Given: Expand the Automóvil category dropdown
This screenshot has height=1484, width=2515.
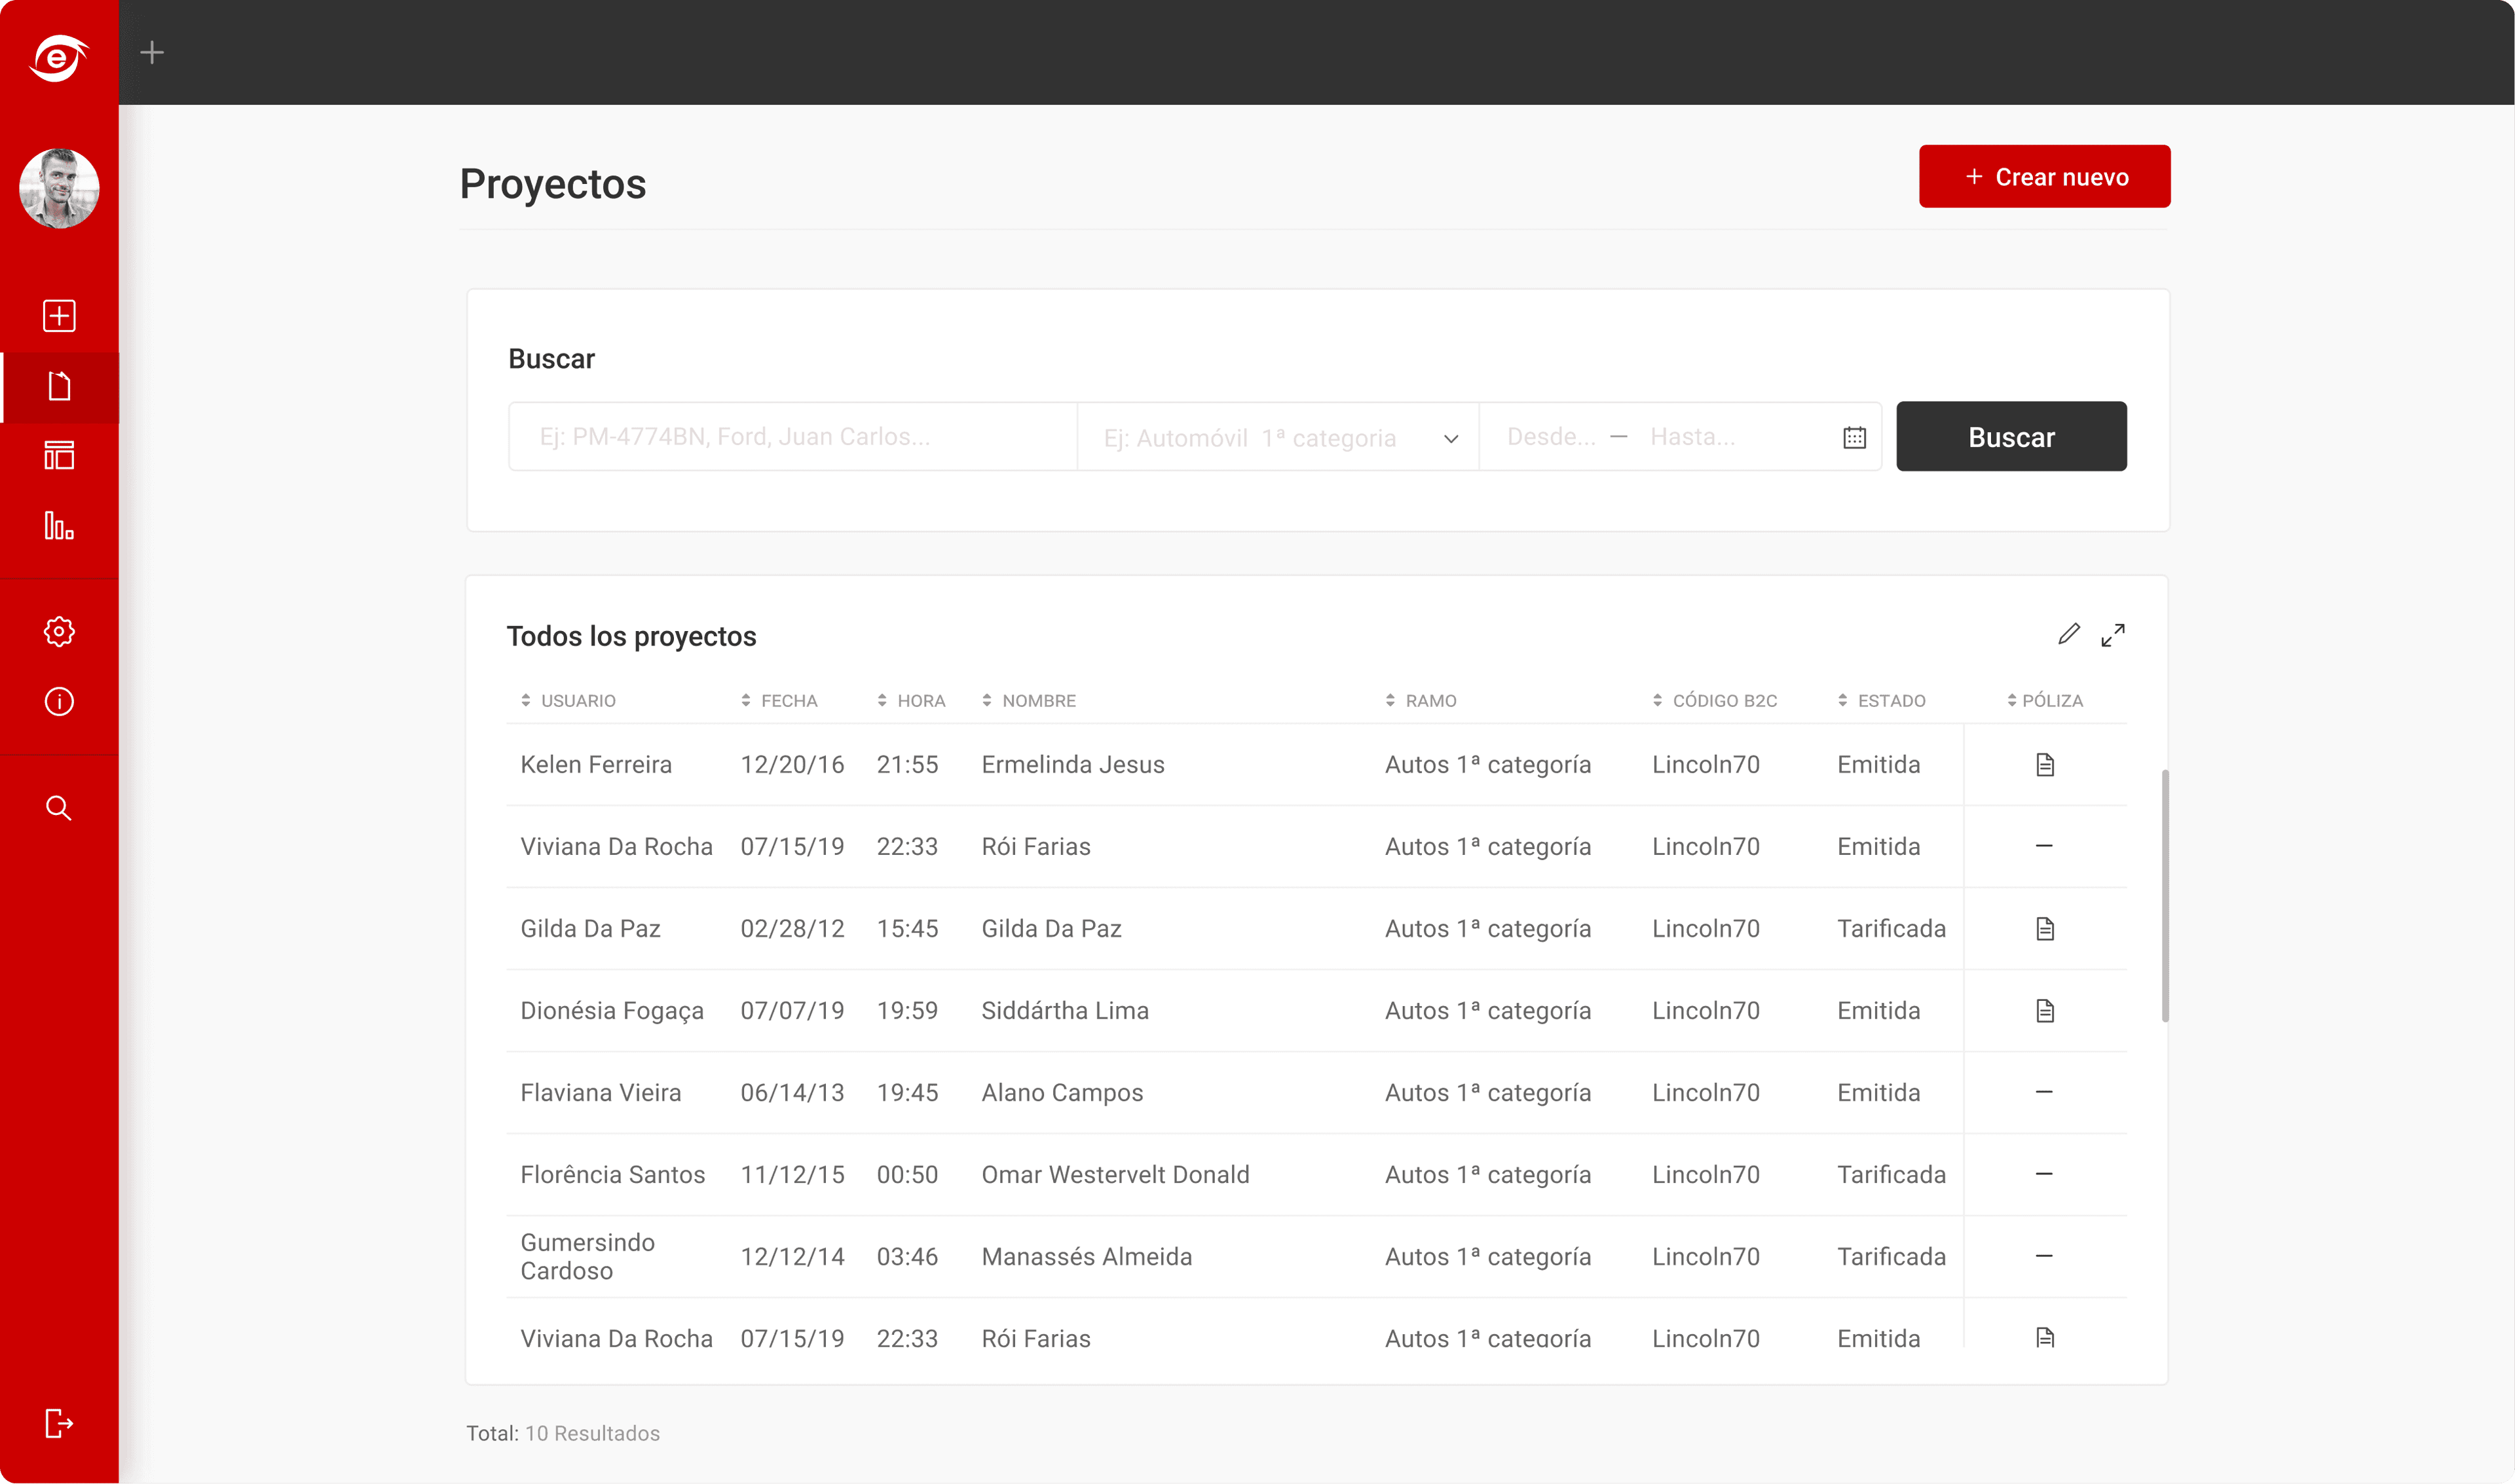Looking at the screenshot, I should tap(1278, 437).
